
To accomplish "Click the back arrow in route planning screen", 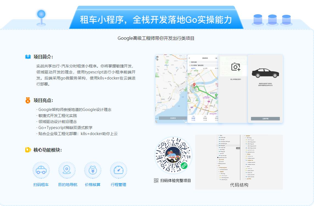I will (189, 58).
